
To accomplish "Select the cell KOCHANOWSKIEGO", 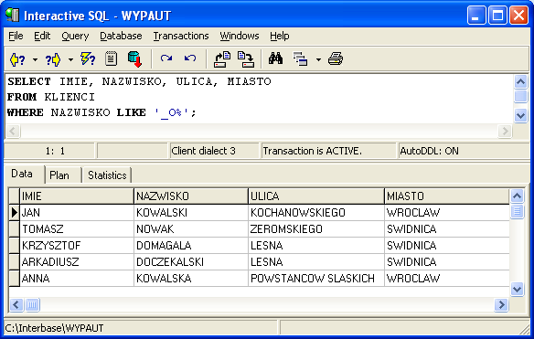I will coord(316,213).
